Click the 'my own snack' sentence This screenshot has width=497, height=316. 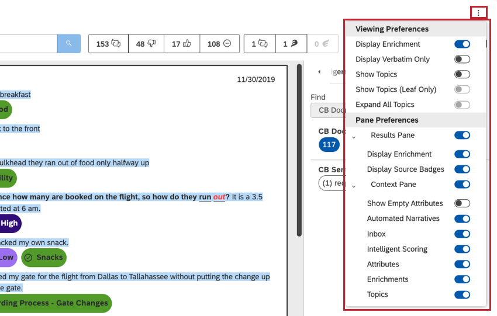[x=34, y=242]
